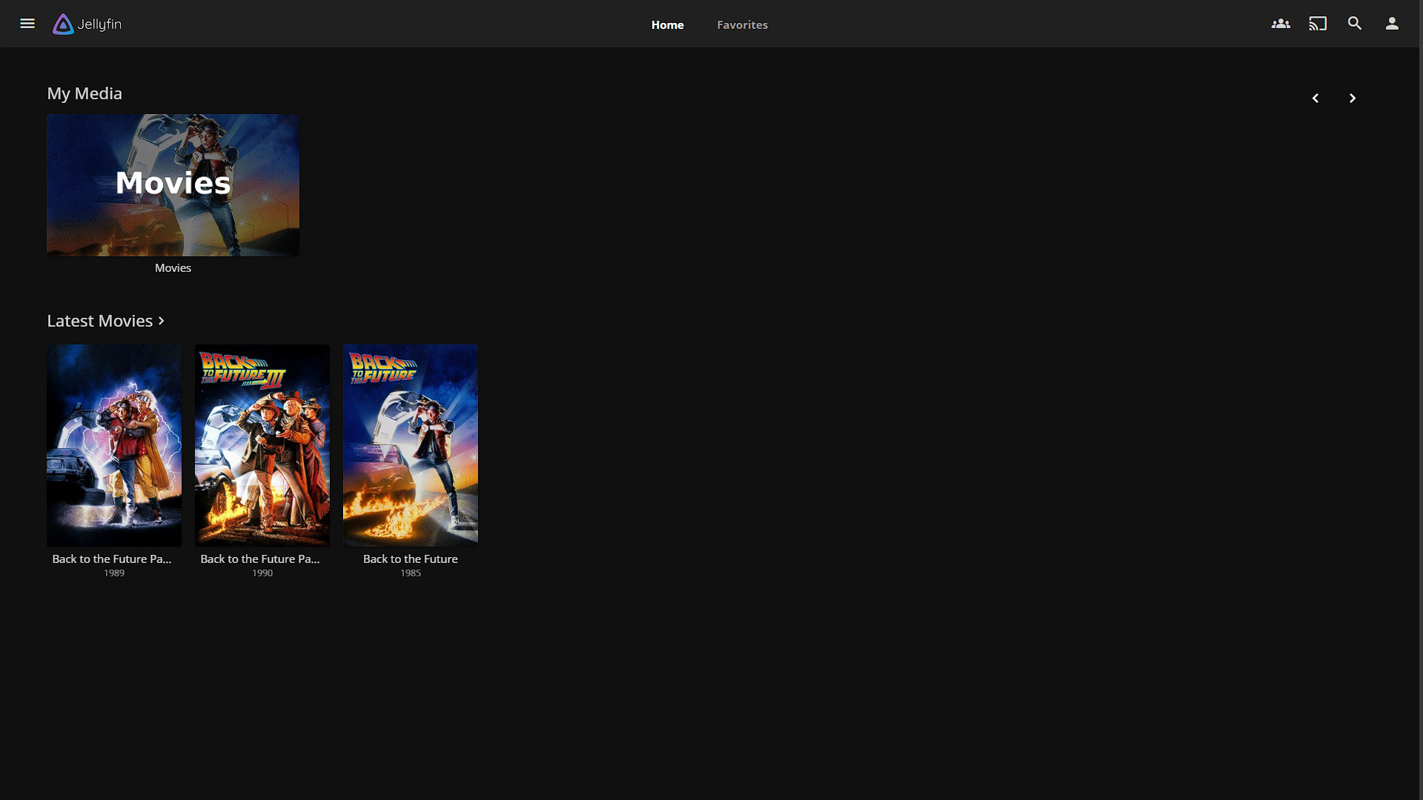
Task: Click the My Media heading
Action: click(84, 93)
